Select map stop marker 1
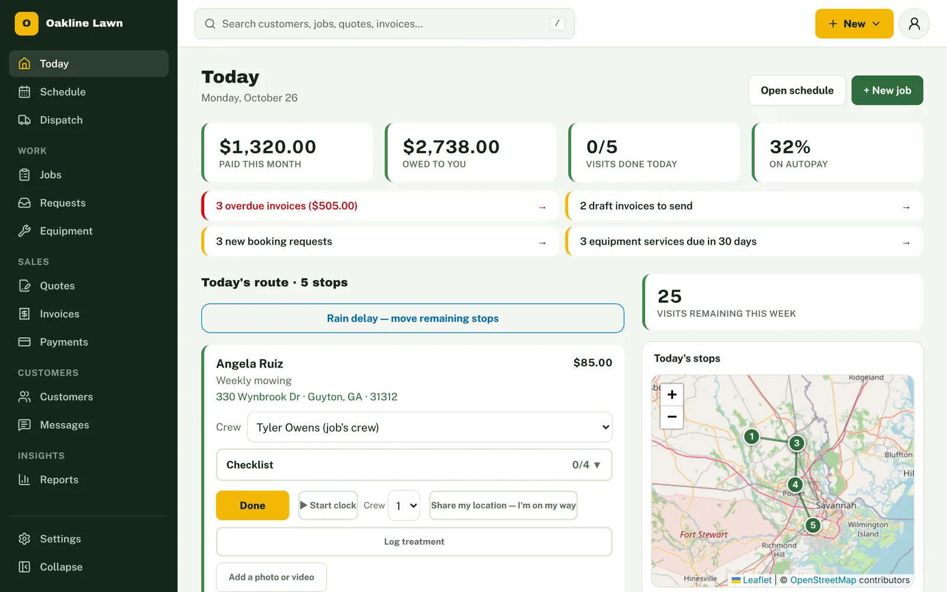This screenshot has width=947, height=592. click(x=752, y=437)
